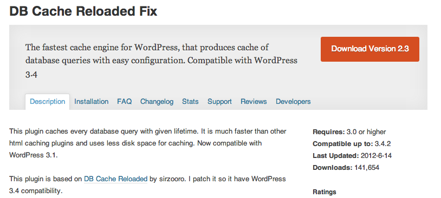Click the paragraph about caching every database query

148,143
